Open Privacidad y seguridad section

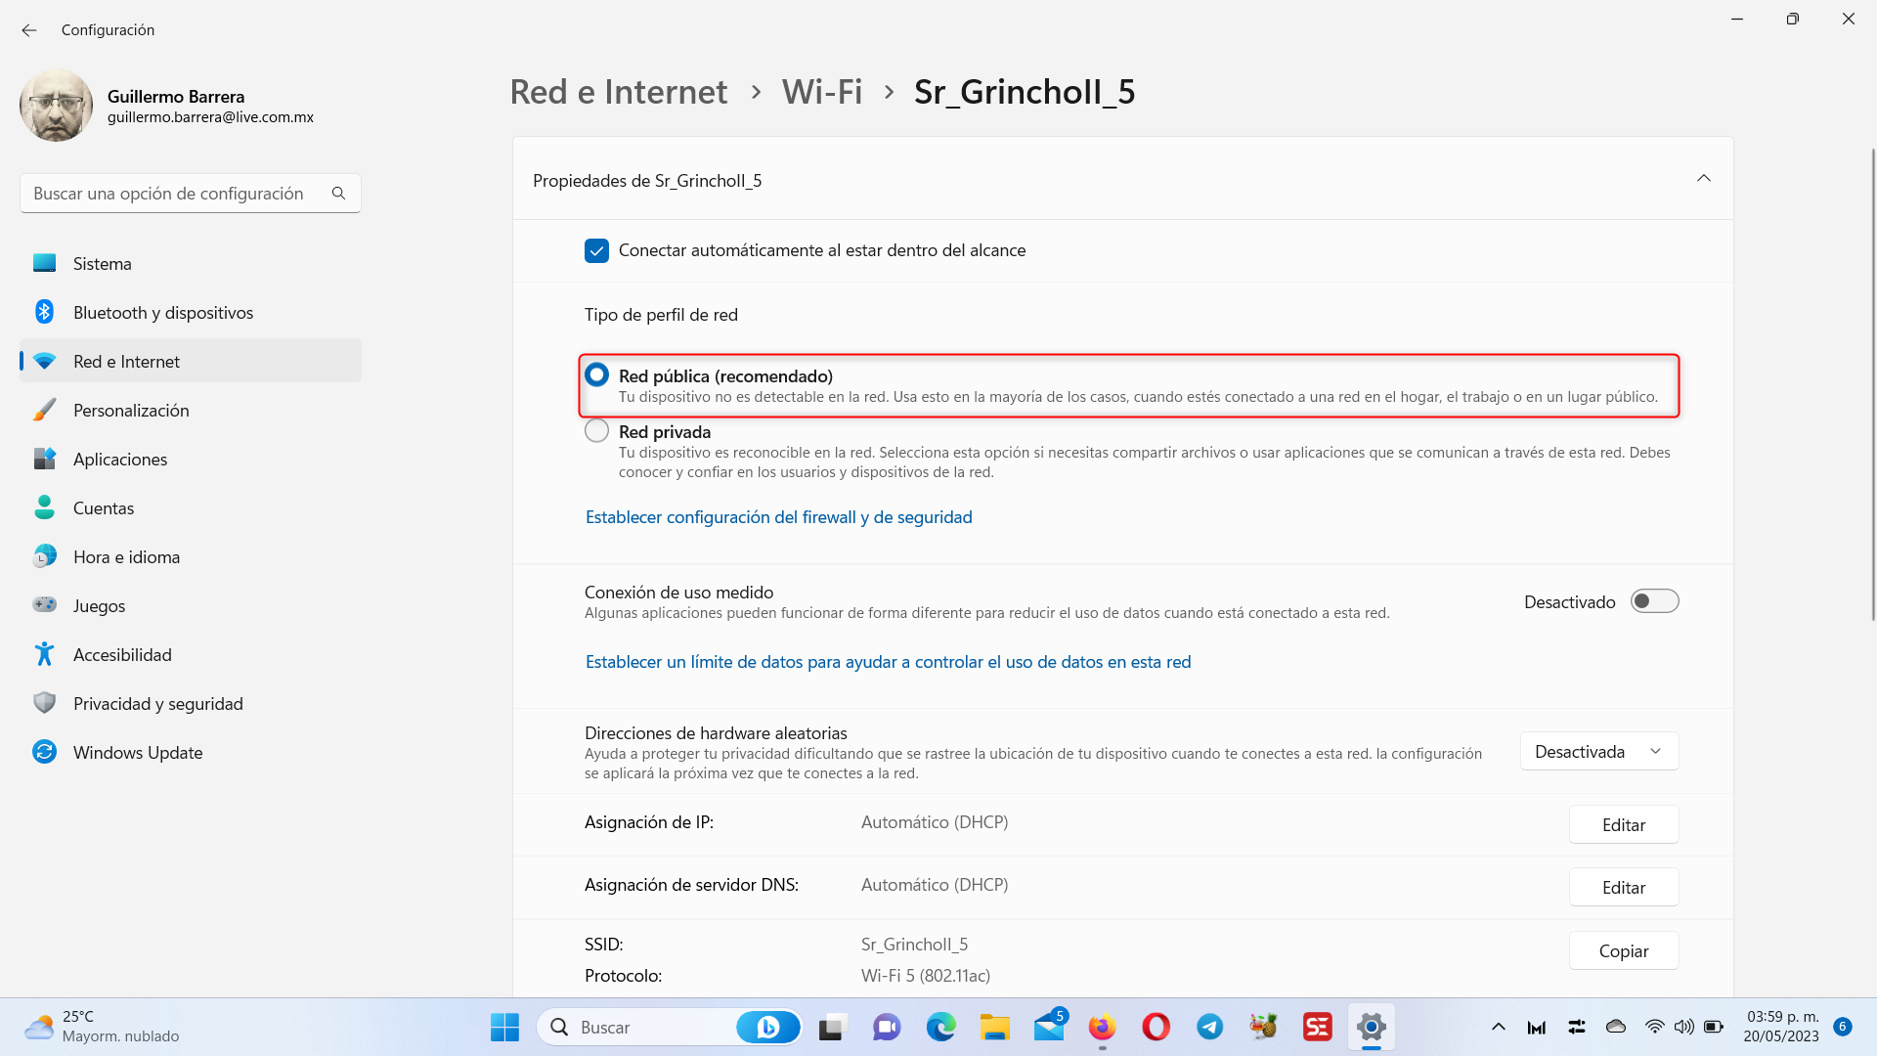pos(157,704)
